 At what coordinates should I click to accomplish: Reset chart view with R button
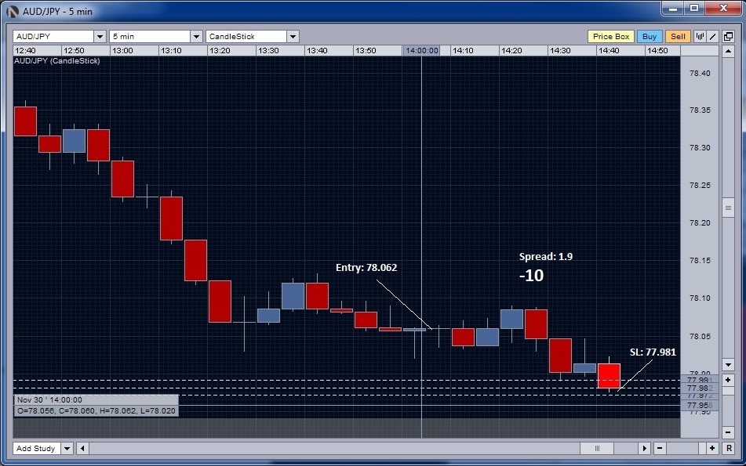[729, 449]
